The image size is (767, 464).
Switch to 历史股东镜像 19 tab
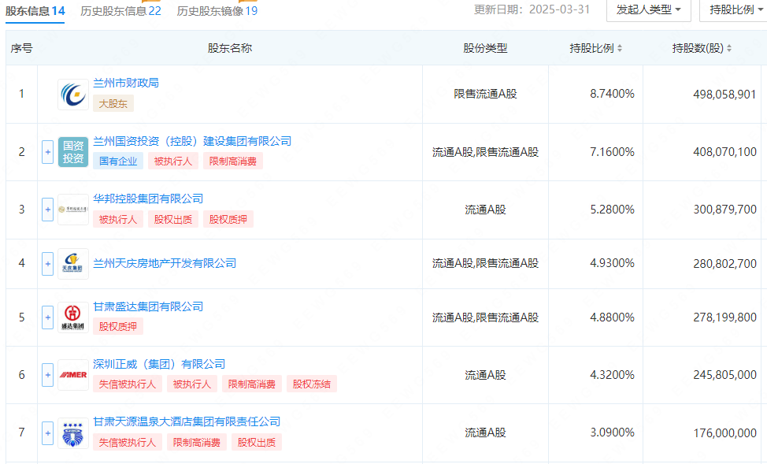point(217,11)
